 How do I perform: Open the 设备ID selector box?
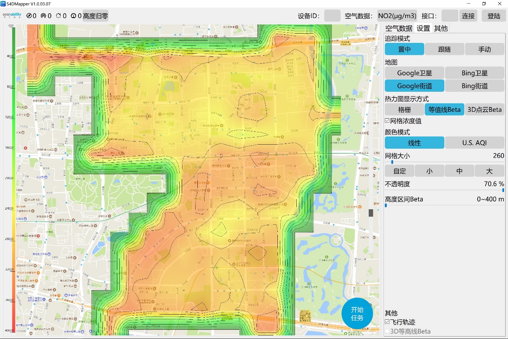pos(332,16)
